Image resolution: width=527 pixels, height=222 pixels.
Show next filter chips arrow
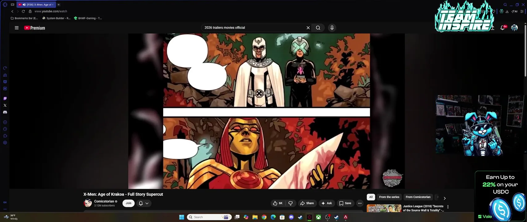click(x=445, y=198)
